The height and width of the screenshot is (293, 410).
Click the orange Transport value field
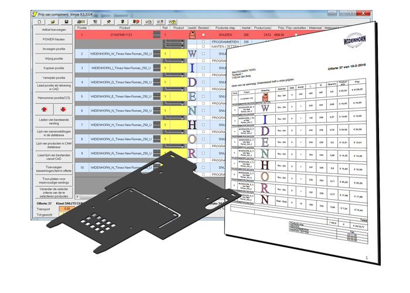[x=67, y=209]
